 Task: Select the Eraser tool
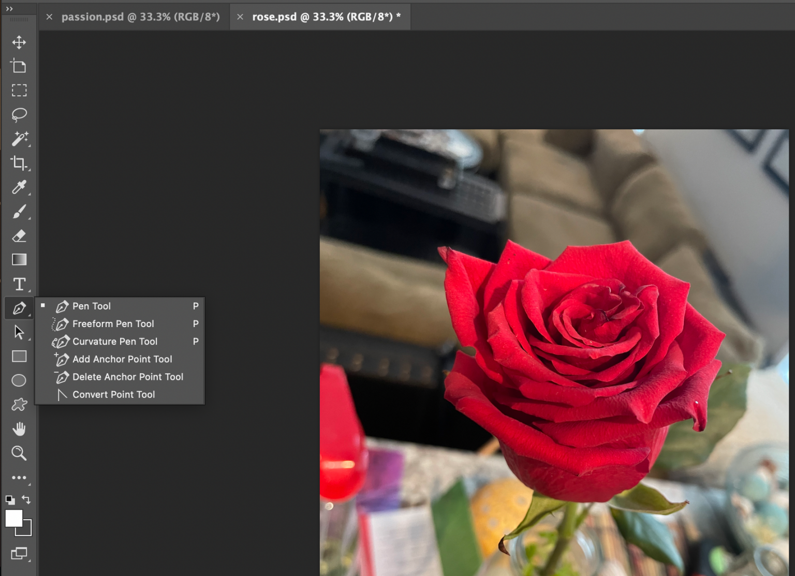click(x=19, y=236)
